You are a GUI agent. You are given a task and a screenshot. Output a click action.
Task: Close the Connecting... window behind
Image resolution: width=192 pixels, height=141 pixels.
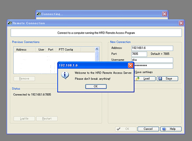[x=164, y=14]
